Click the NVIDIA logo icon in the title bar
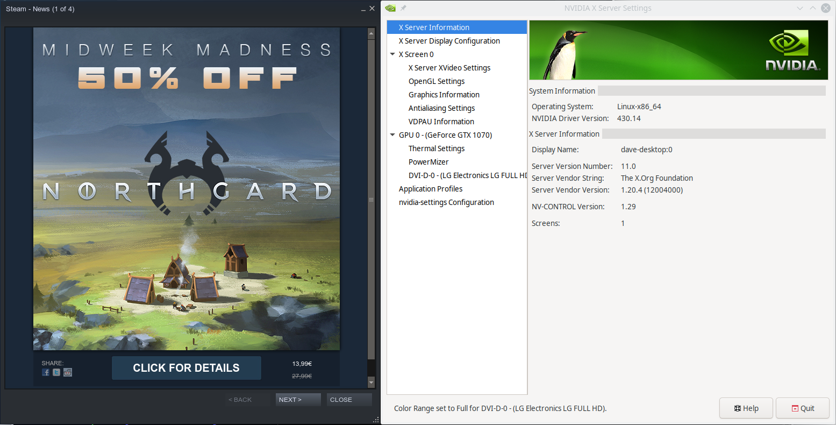The width and height of the screenshot is (836, 425). (391, 8)
